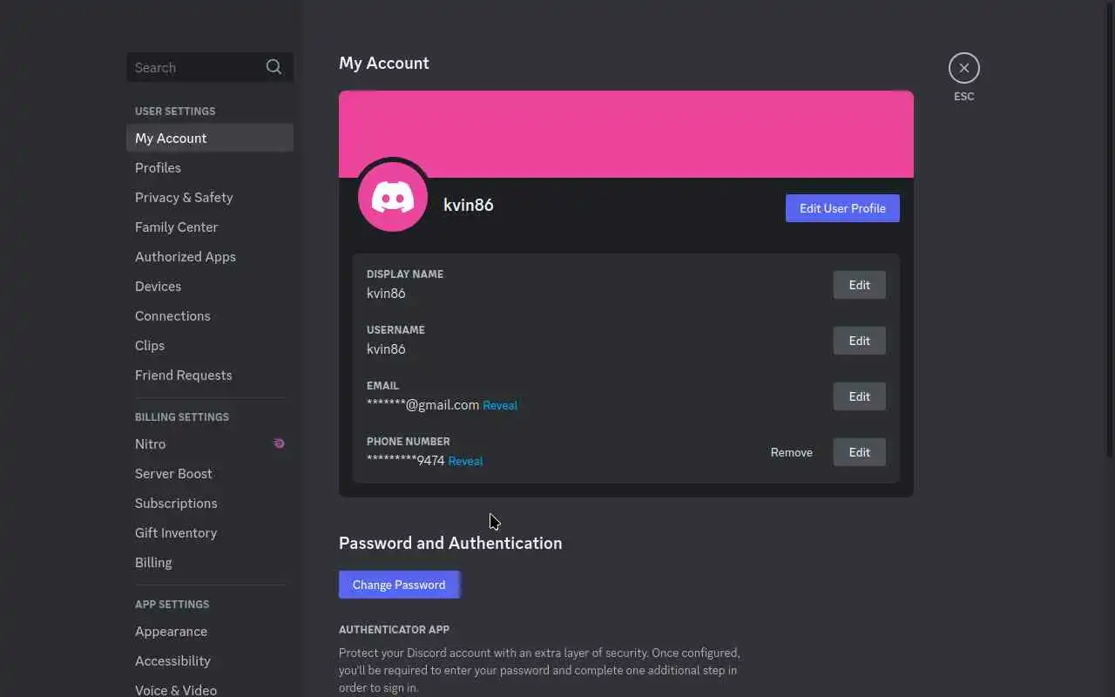Click the Discord avatar logo
The image size is (1115, 697).
coord(393,198)
